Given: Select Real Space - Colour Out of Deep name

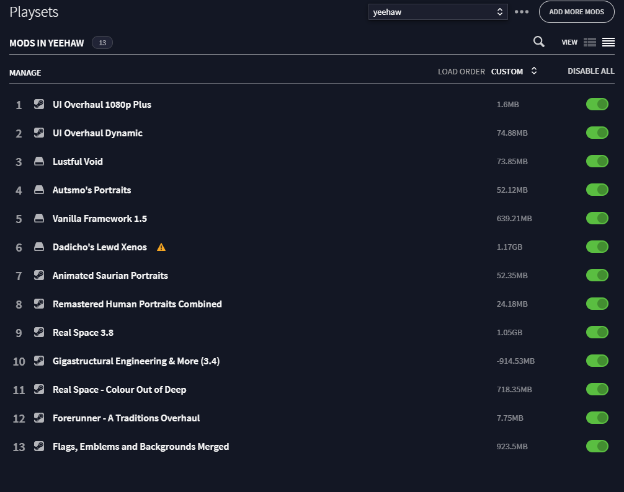Looking at the screenshot, I should click(119, 390).
